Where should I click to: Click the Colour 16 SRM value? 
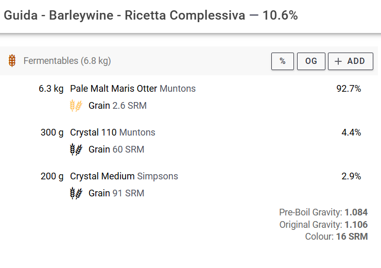tap(352, 237)
